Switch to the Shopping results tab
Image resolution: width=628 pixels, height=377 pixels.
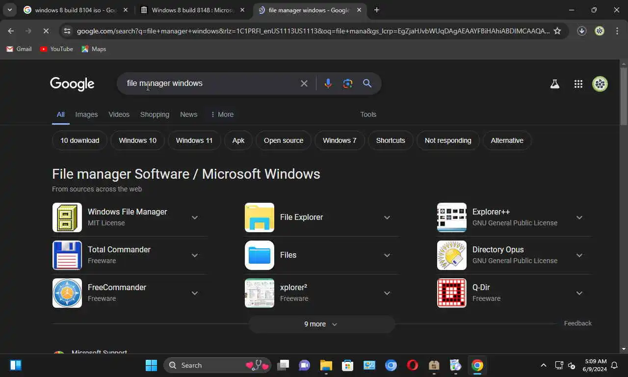pos(155,114)
